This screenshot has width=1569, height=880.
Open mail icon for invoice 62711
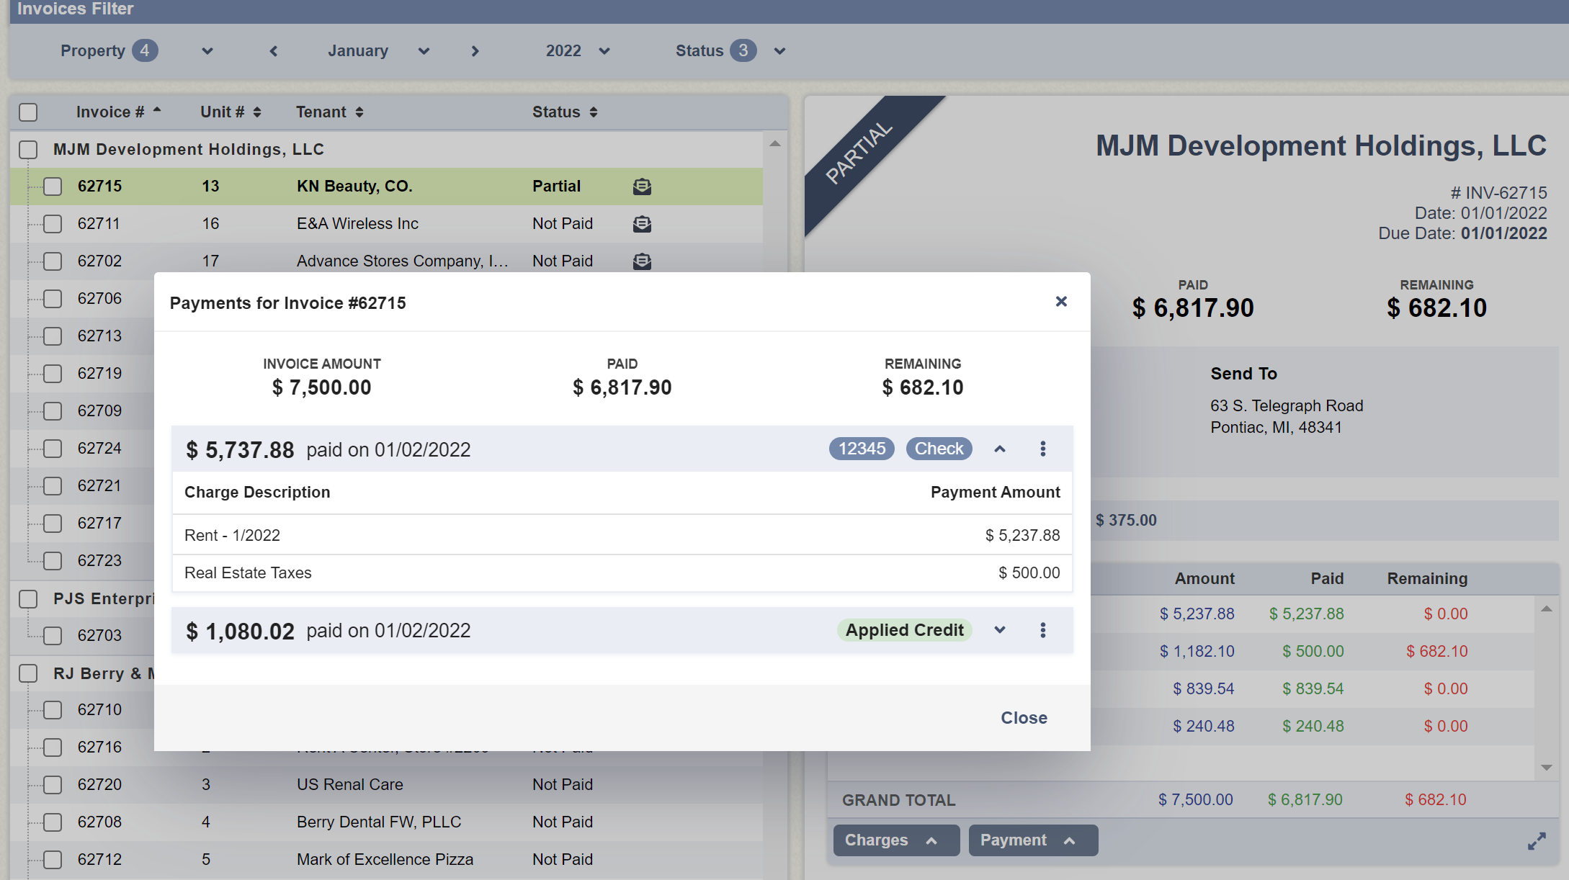pyautogui.click(x=642, y=224)
